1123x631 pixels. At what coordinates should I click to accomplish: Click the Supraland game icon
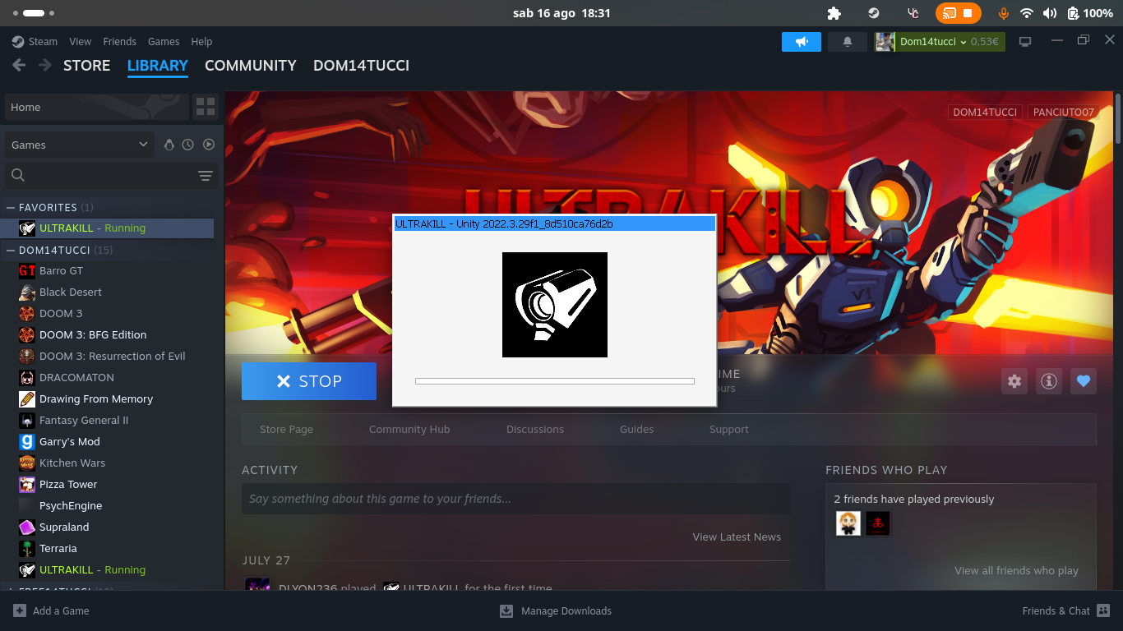point(27,527)
